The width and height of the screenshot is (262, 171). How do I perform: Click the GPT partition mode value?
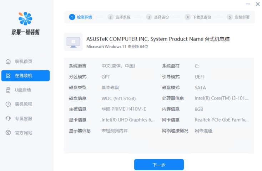(x=106, y=77)
